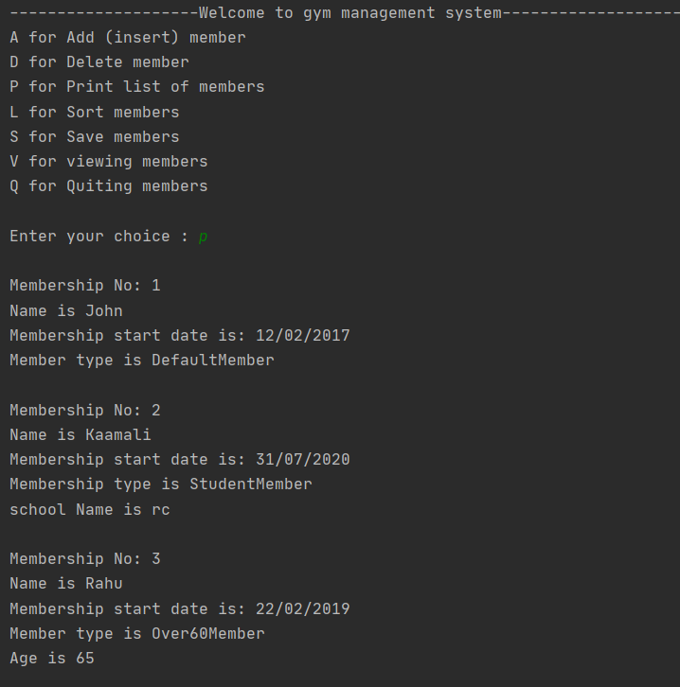Click the "A for Add (insert) member" line
The height and width of the screenshot is (687, 680).
click(x=128, y=38)
